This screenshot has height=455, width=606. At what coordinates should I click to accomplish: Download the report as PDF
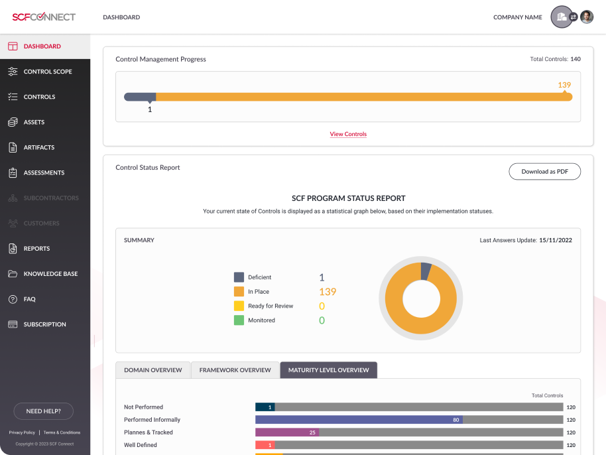[544, 171]
